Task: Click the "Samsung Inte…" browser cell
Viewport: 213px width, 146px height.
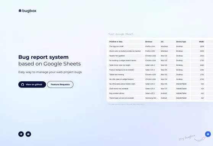Action: coord(152,98)
